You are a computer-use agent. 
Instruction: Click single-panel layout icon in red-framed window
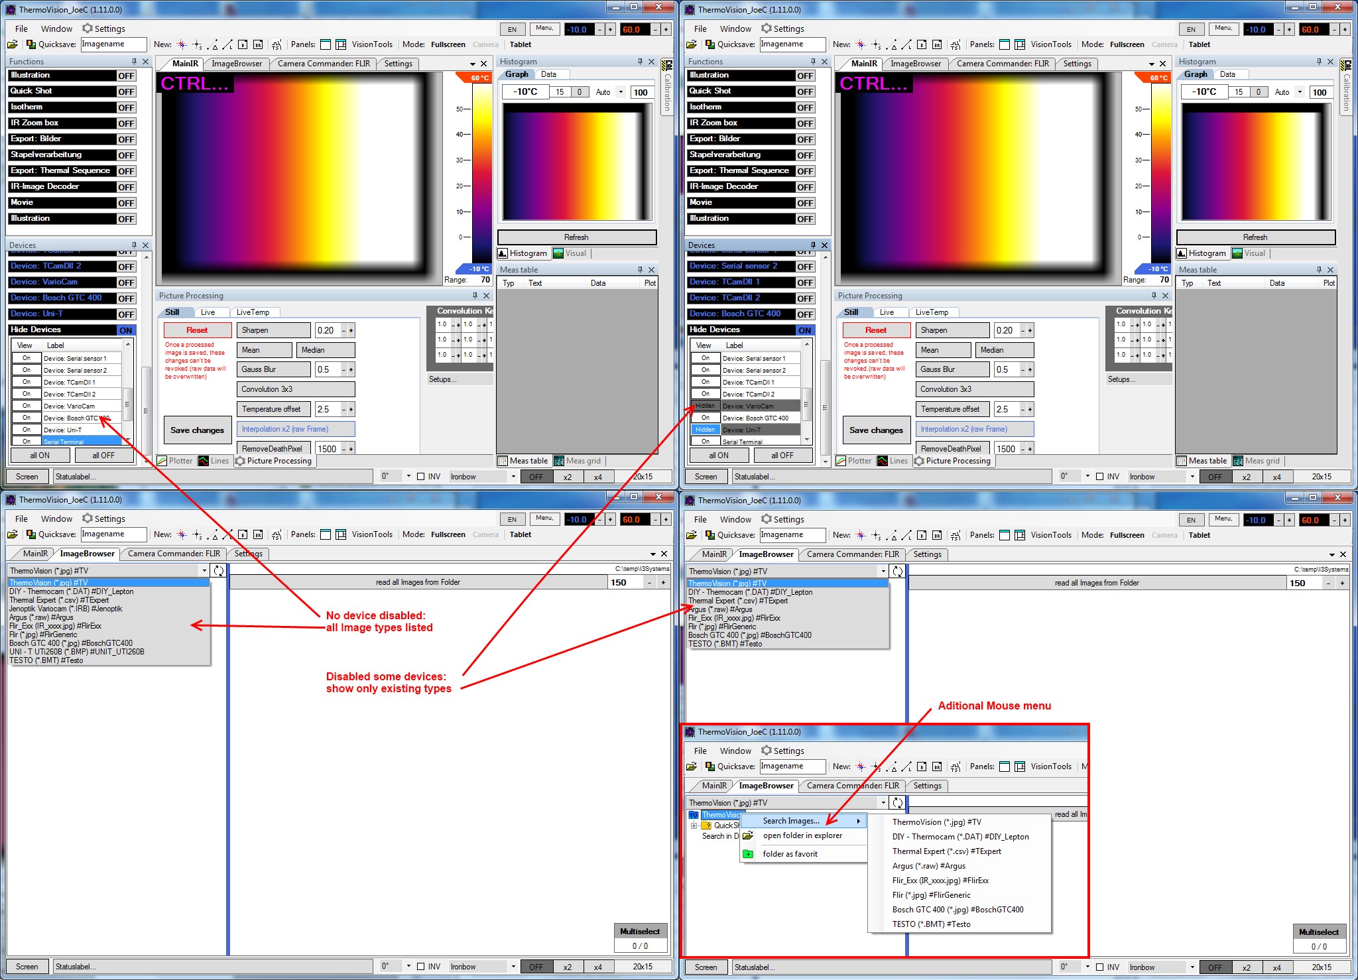[x=1005, y=766]
